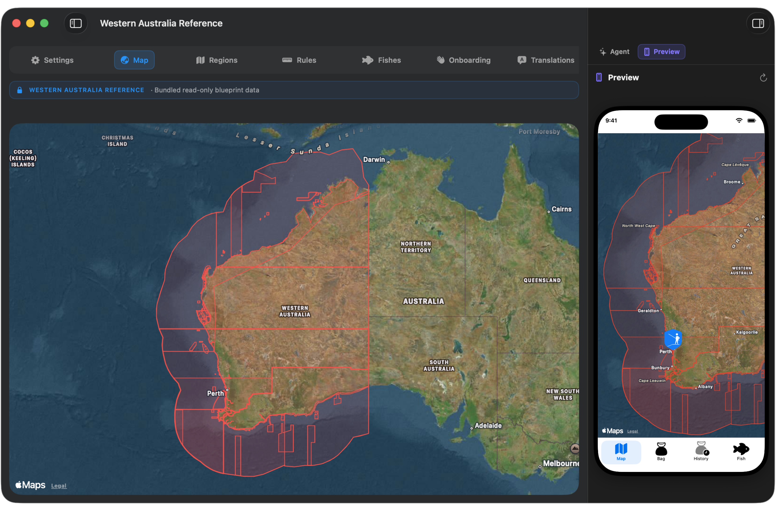This screenshot has width=776, height=511.
Task: Toggle the right inspector panel button
Action: tap(758, 23)
